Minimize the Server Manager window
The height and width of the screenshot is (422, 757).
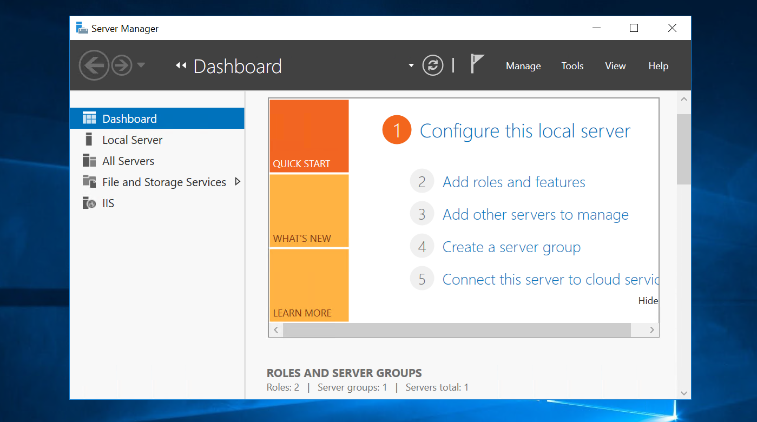[x=596, y=28]
